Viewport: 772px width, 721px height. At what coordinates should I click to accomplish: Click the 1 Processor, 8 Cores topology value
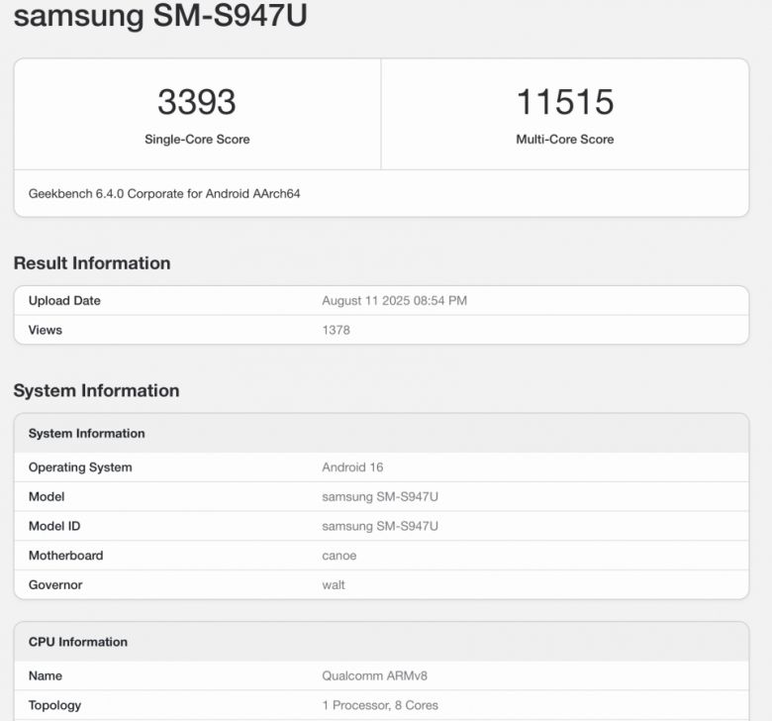[x=380, y=706]
